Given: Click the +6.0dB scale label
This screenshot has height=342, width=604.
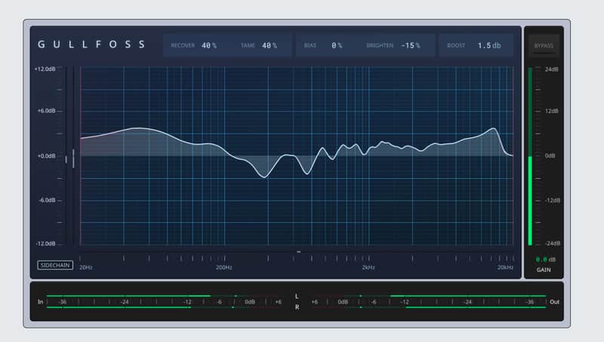Looking at the screenshot, I should [46, 110].
